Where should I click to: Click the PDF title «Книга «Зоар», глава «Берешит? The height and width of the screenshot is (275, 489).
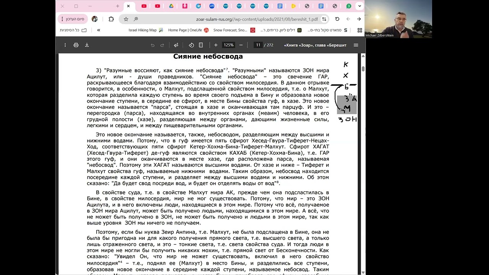[315, 45]
